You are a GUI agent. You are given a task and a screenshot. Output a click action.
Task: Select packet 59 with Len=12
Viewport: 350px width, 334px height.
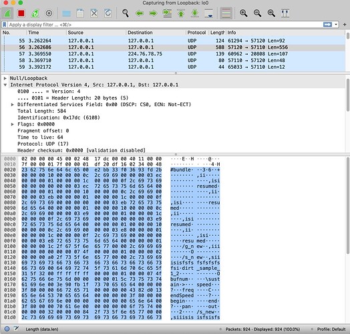(173, 67)
